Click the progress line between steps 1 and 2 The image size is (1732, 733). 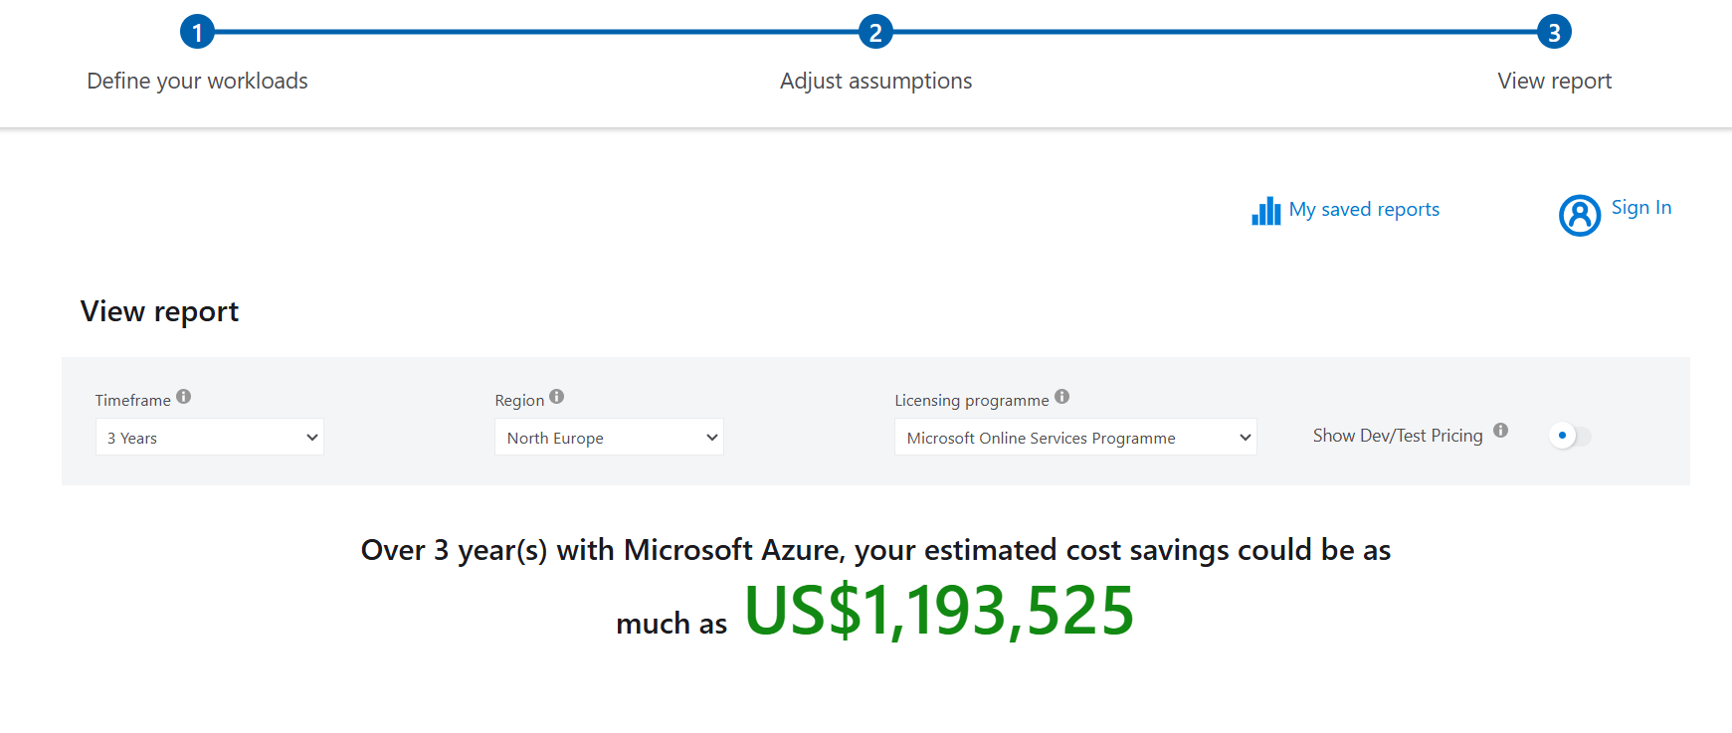[x=537, y=32]
